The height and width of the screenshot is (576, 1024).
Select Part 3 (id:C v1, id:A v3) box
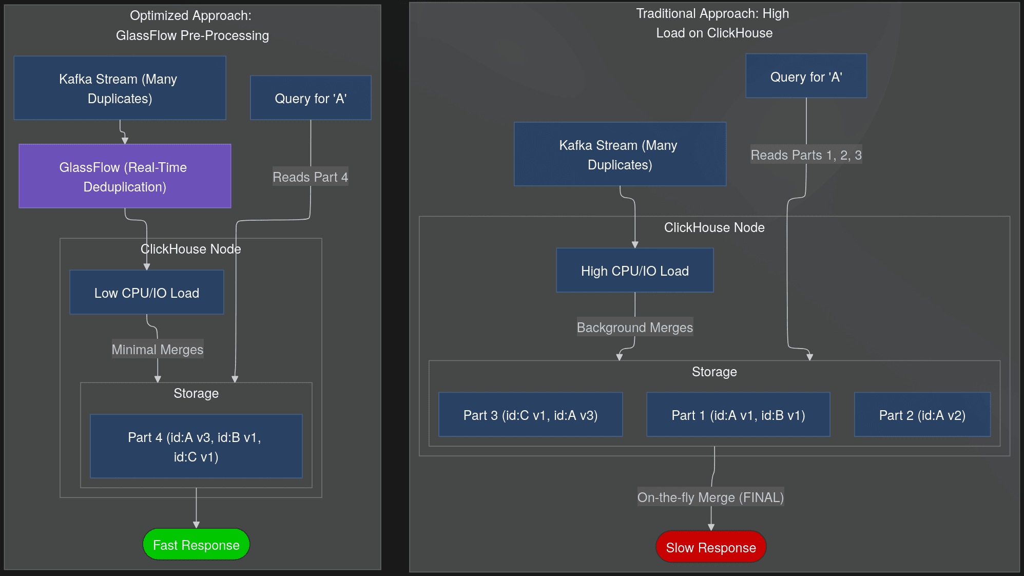tap(530, 415)
